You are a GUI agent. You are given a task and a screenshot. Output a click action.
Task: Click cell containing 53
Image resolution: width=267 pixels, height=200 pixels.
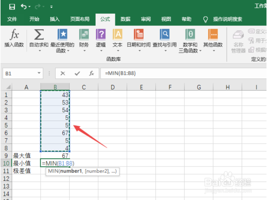(x=55, y=102)
